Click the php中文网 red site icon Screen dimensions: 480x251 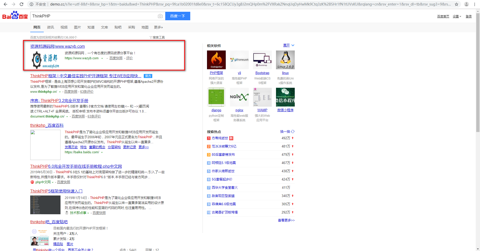pyautogui.click(x=32, y=182)
